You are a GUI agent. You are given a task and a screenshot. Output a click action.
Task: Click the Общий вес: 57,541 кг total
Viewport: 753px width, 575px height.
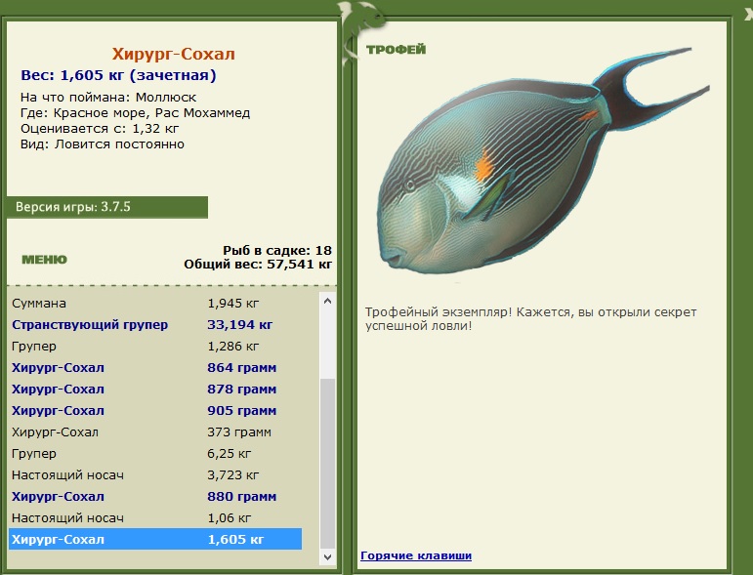point(258,265)
